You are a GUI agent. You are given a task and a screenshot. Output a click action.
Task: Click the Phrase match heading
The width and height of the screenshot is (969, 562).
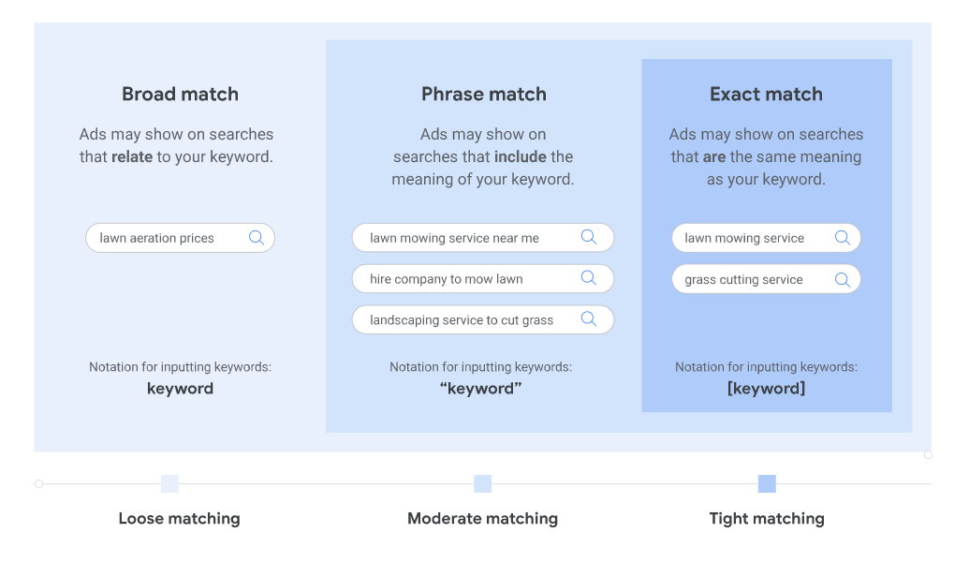[x=483, y=94]
